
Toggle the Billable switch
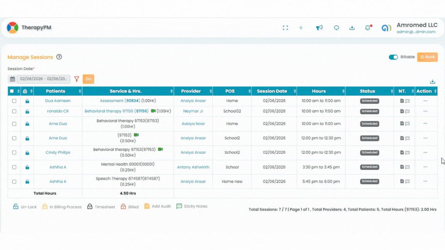[393, 57]
